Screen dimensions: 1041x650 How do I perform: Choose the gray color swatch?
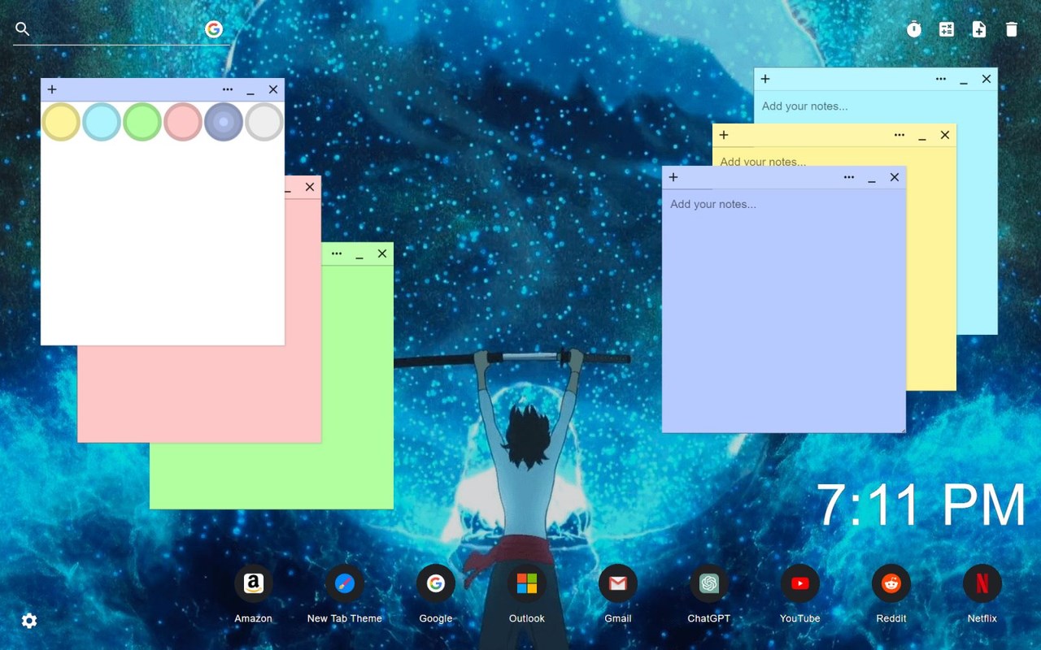(264, 122)
